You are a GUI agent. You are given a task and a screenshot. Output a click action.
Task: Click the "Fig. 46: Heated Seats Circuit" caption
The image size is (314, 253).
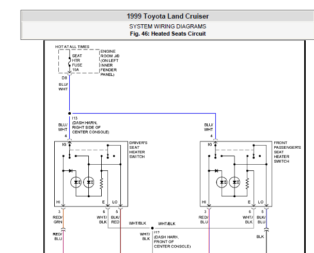(x=168, y=34)
